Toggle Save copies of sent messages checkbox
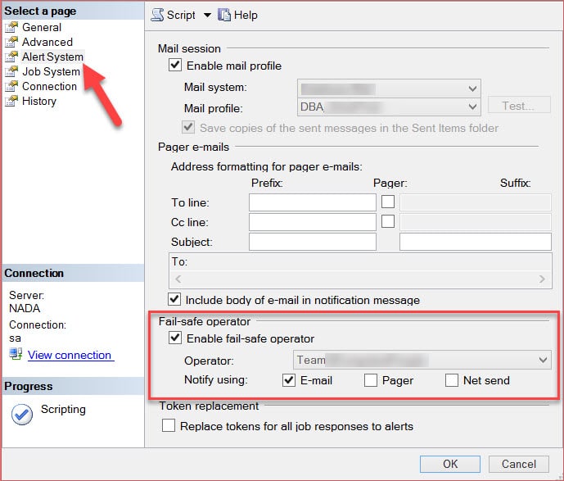The width and height of the screenshot is (564, 481). (x=188, y=127)
